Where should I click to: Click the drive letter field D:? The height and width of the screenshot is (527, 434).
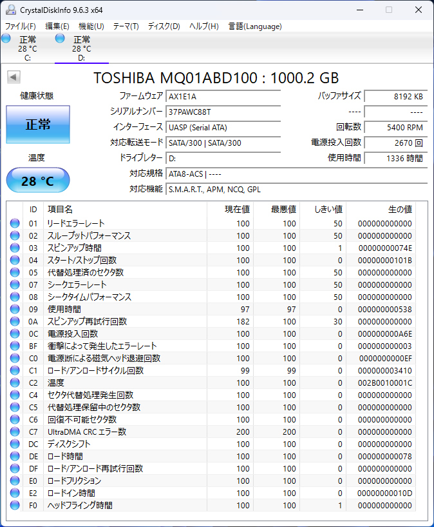click(x=223, y=158)
